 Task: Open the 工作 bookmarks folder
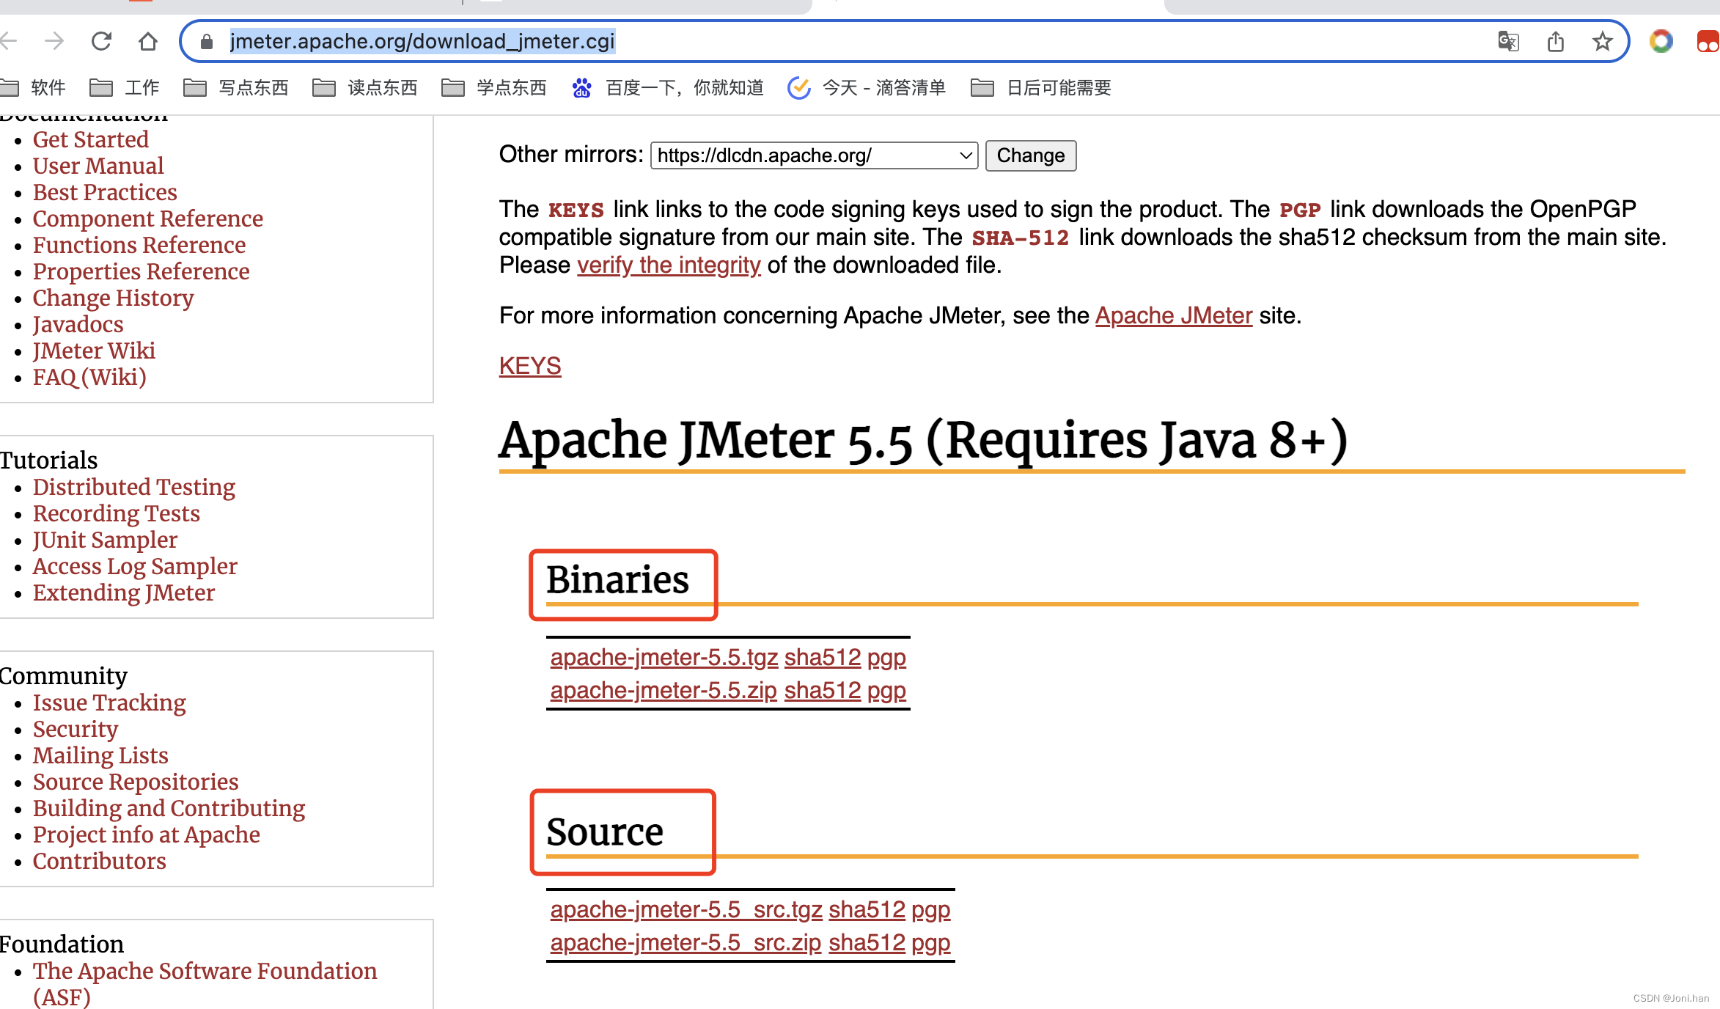[124, 88]
